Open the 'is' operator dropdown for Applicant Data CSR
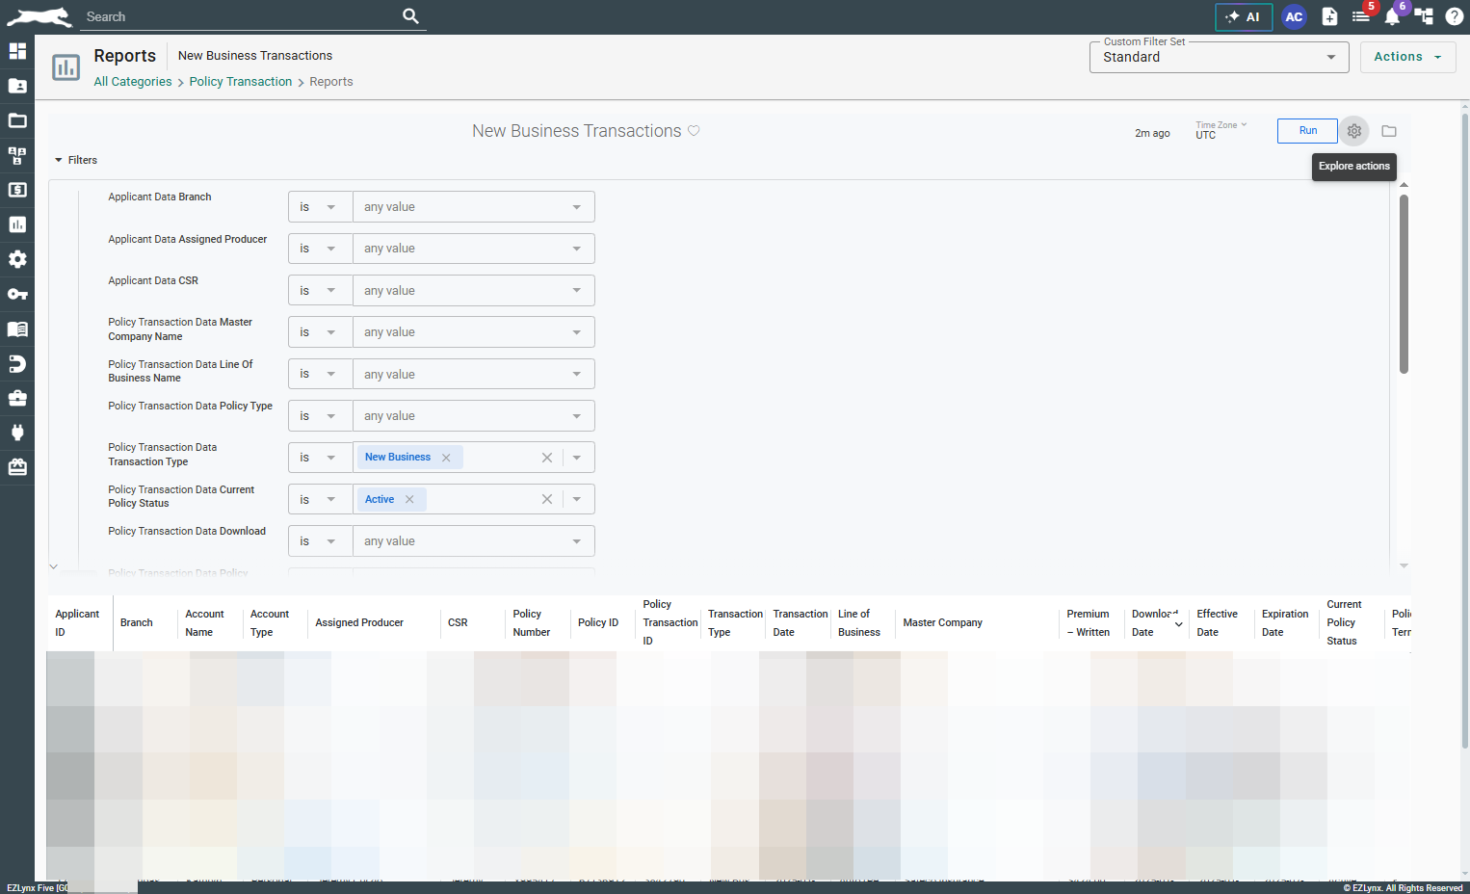This screenshot has width=1470, height=894. (320, 291)
